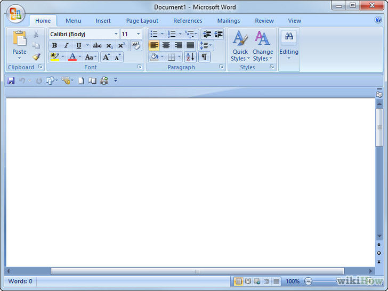Screen dimensions: 388x291
Task: Toggle Bold formatting
Action: pyautogui.click(x=55, y=45)
